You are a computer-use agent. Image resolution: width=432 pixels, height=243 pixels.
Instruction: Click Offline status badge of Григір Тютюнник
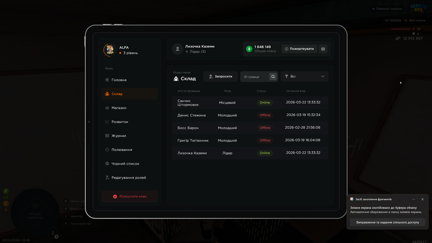click(265, 140)
